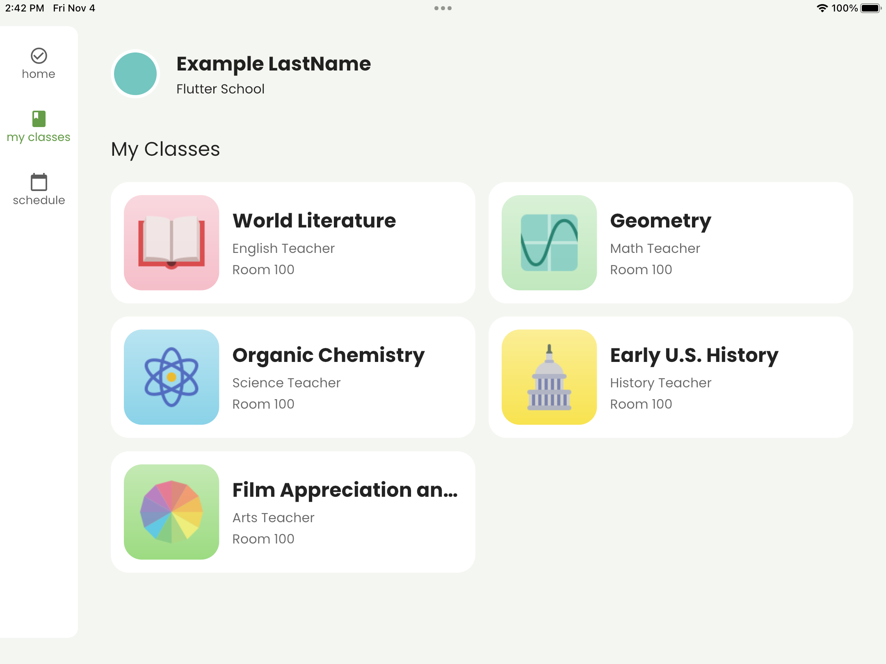Open the Organic Chemistry class title
The width and height of the screenshot is (886, 664).
click(x=329, y=355)
